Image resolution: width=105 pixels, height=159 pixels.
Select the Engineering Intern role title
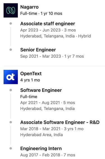coord(41,148)
